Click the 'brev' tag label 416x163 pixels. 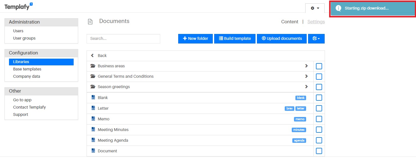tap(290, 109)
